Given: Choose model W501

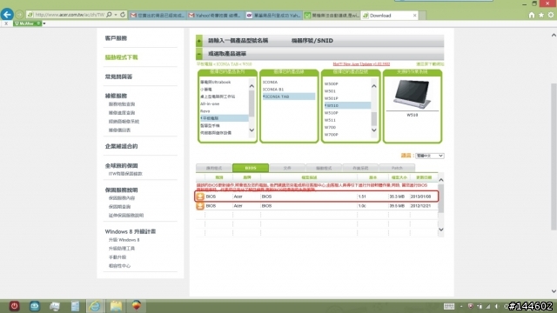Looking at the screenshot, I should [330, 91].
